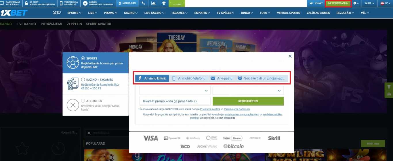The height and width of the screenshot is (161, 393).
Task: Select the Atteikties decline bonus option
Action: [83, 101]
